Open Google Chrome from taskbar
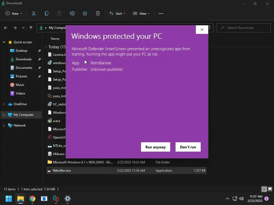274x205 pixels. [x=32, y=199]
